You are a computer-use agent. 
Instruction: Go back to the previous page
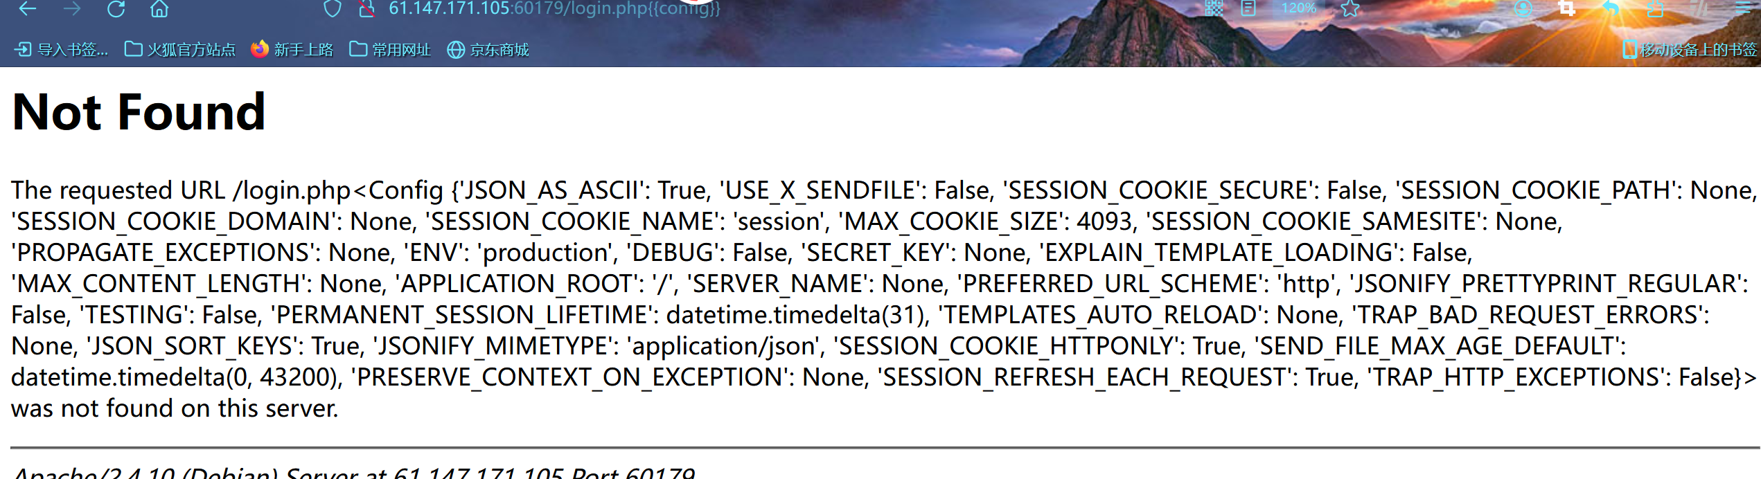pos(27,8)
